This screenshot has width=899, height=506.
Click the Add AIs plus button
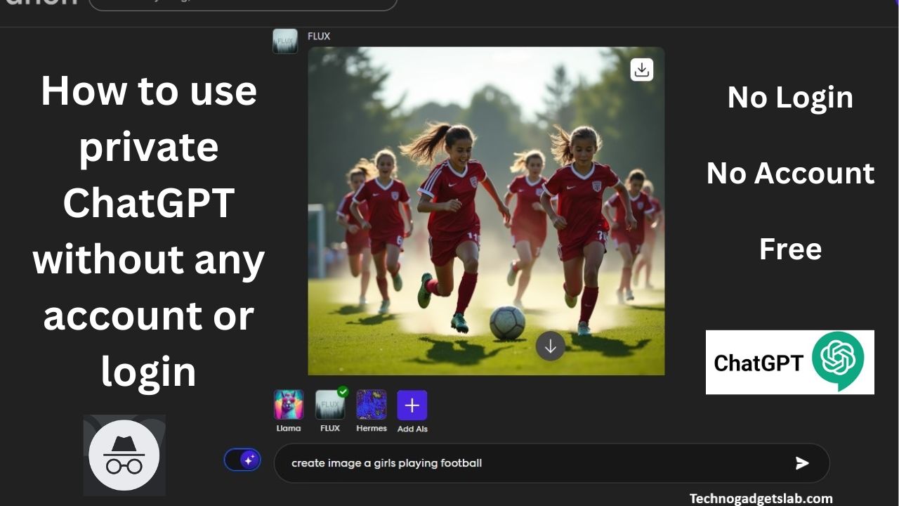pyautogui.click(x=412, y=405)
